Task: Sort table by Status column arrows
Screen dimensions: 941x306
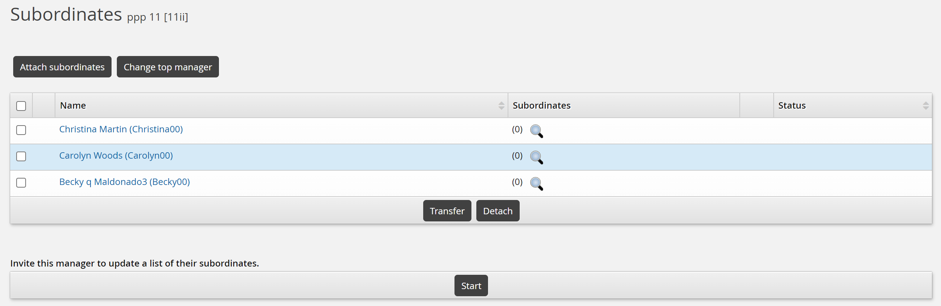Action: point(925,106)
